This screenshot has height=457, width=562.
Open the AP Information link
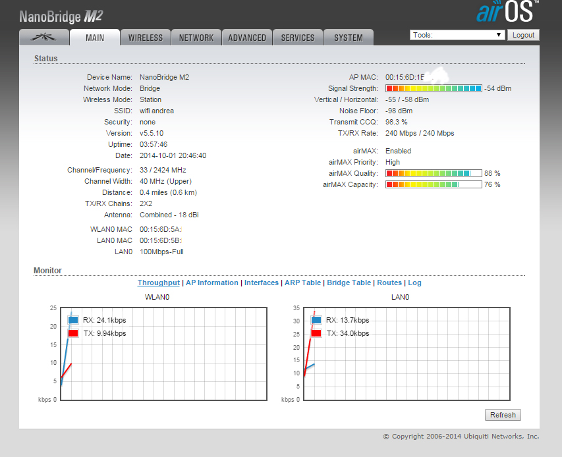click(212, 282)
